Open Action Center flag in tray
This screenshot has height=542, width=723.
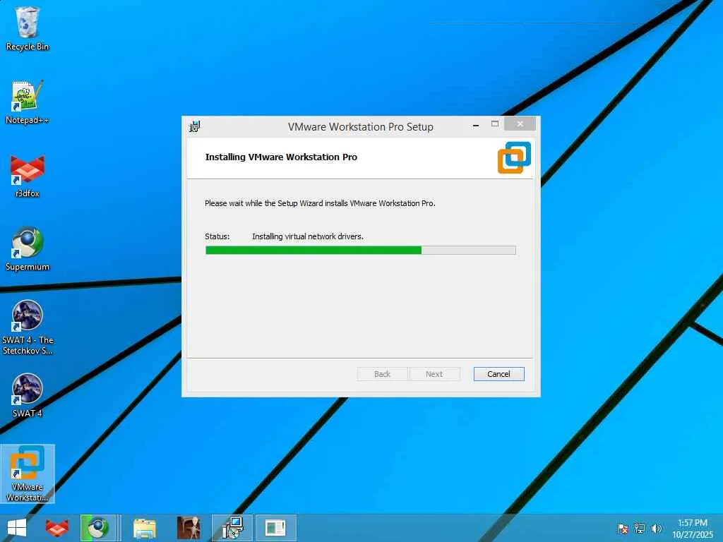point(623,528)
